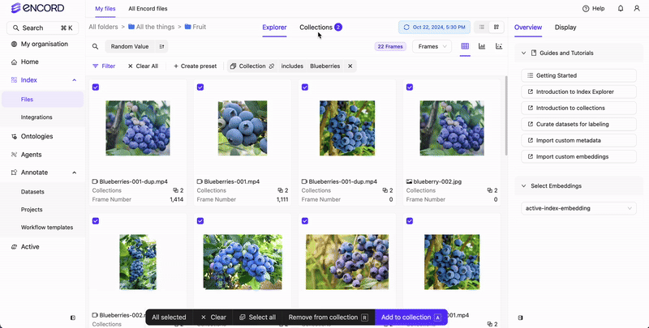Open the Collections tab
The image size is (649, 328).
tap(320, 28)
